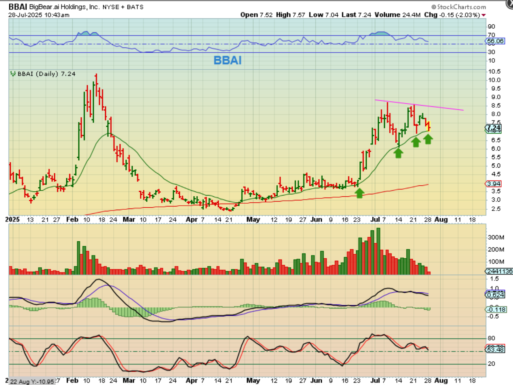The width and height of the screenshot is (513, 385).
Task: Click the BBAI ticker symbol in the header
Action: [18, 7]
